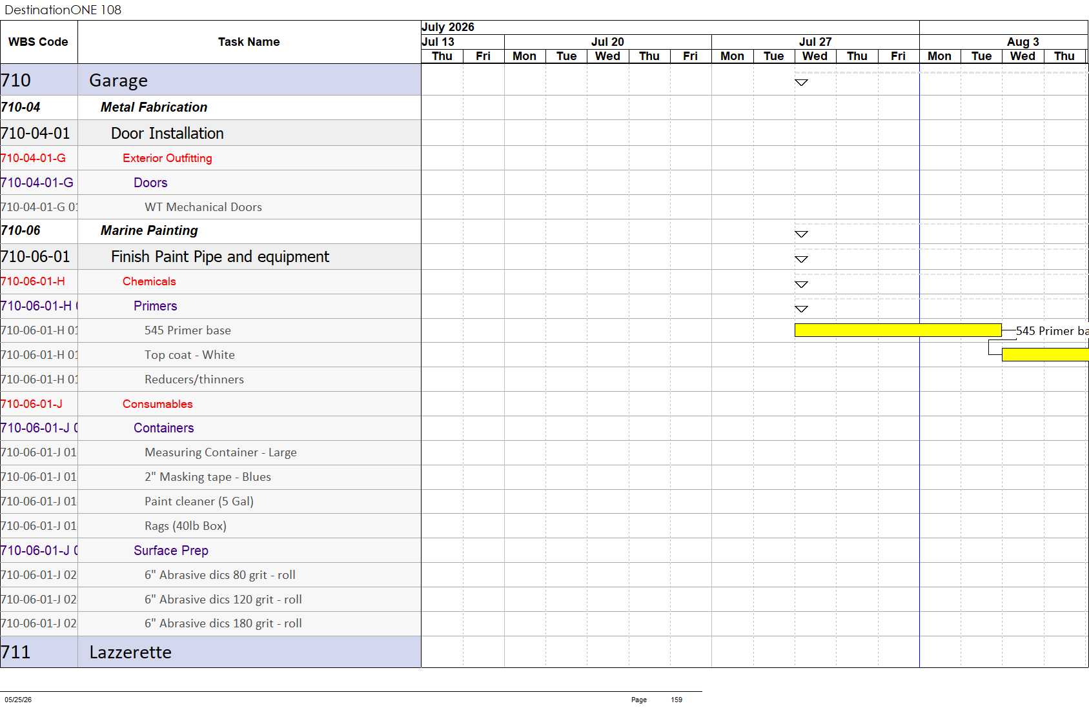Click the summary triangle marker in the Garage row

(x=801, y=83)
